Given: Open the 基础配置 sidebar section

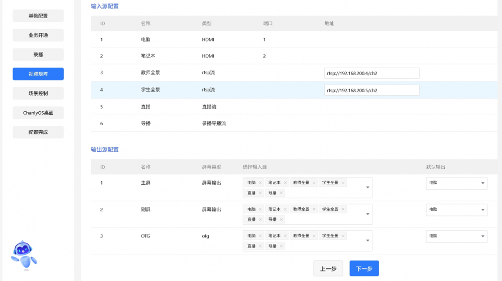Looking at the screenshot, I should [x=38, y=16].
